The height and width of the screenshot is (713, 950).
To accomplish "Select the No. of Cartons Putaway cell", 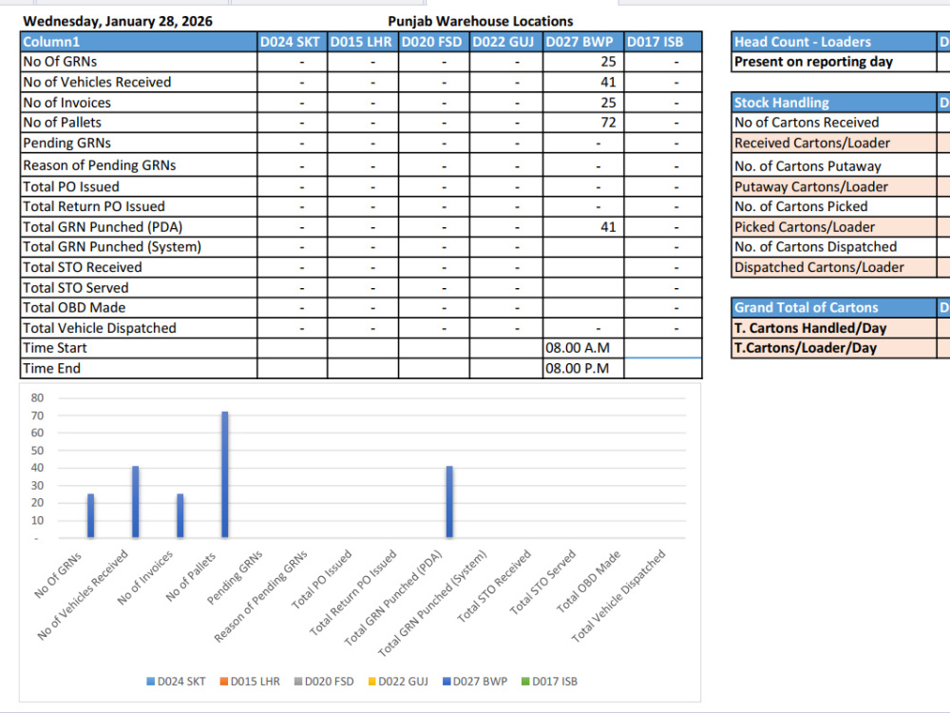I will (x=834, y=165).
